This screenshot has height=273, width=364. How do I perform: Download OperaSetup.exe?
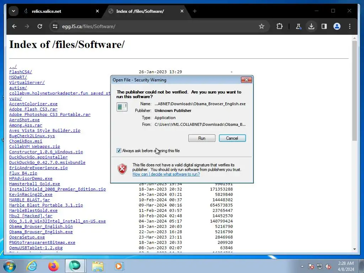click(x=27, y=237)
